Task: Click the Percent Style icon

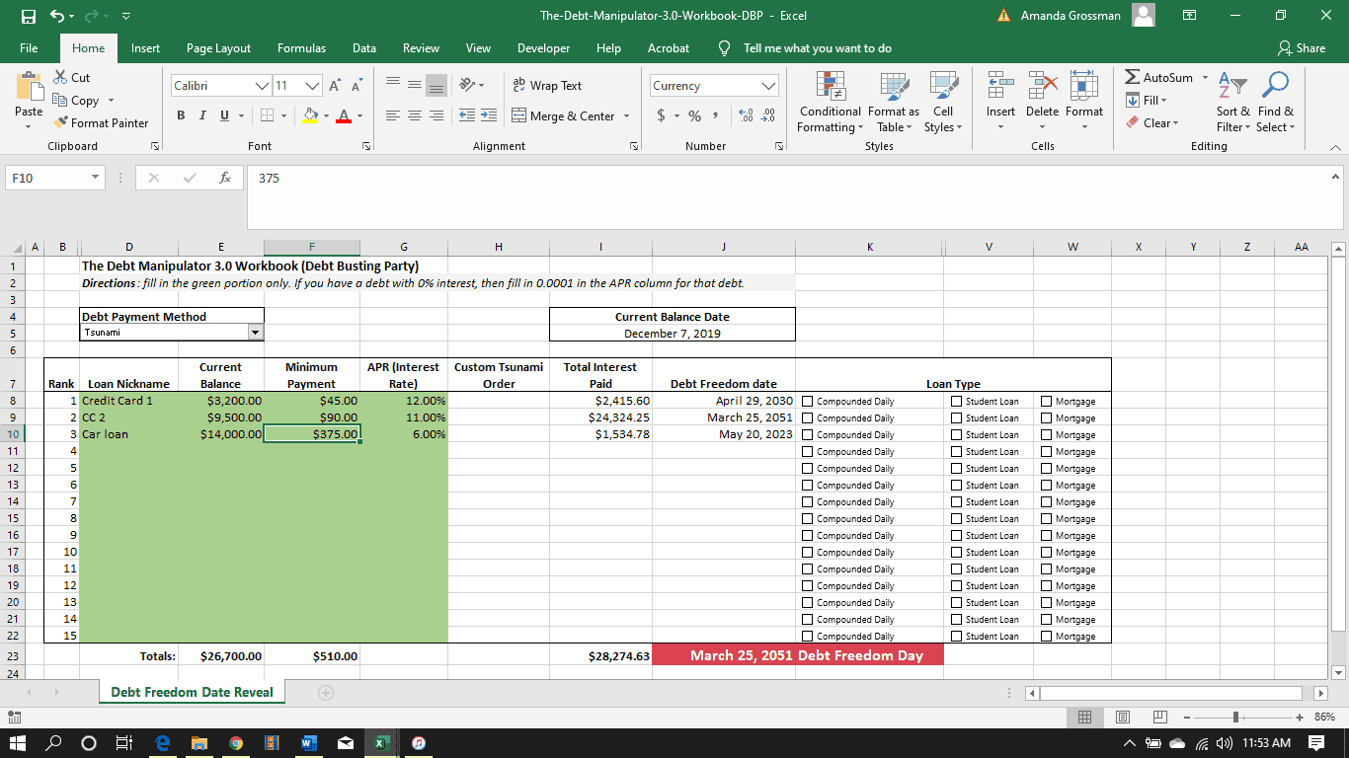Action: tap(694, 116)
